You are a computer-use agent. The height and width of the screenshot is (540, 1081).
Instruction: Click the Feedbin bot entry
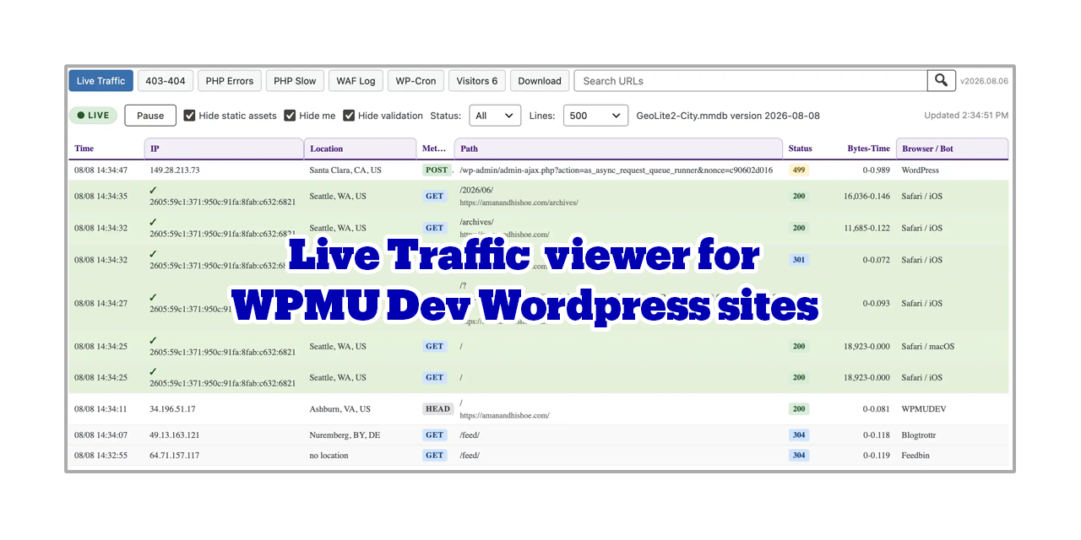[916, 456]
